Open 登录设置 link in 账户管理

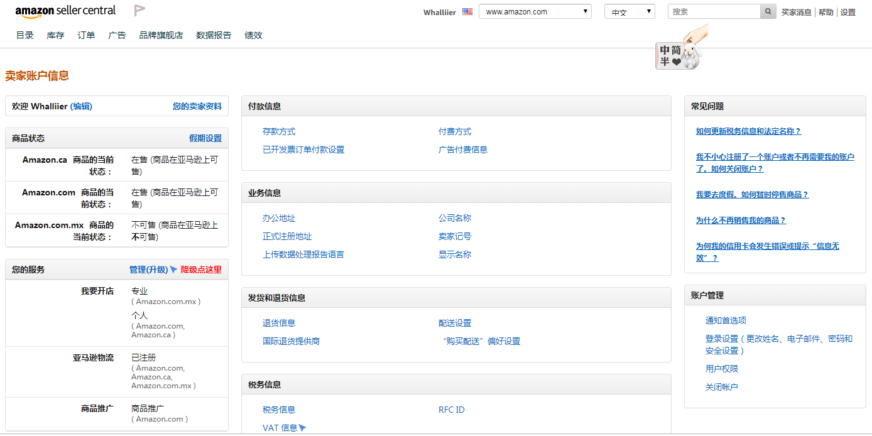(779, 344)
